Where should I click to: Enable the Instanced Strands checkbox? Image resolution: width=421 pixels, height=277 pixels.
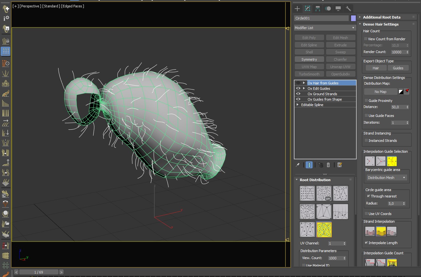click(x=366, y=141)
